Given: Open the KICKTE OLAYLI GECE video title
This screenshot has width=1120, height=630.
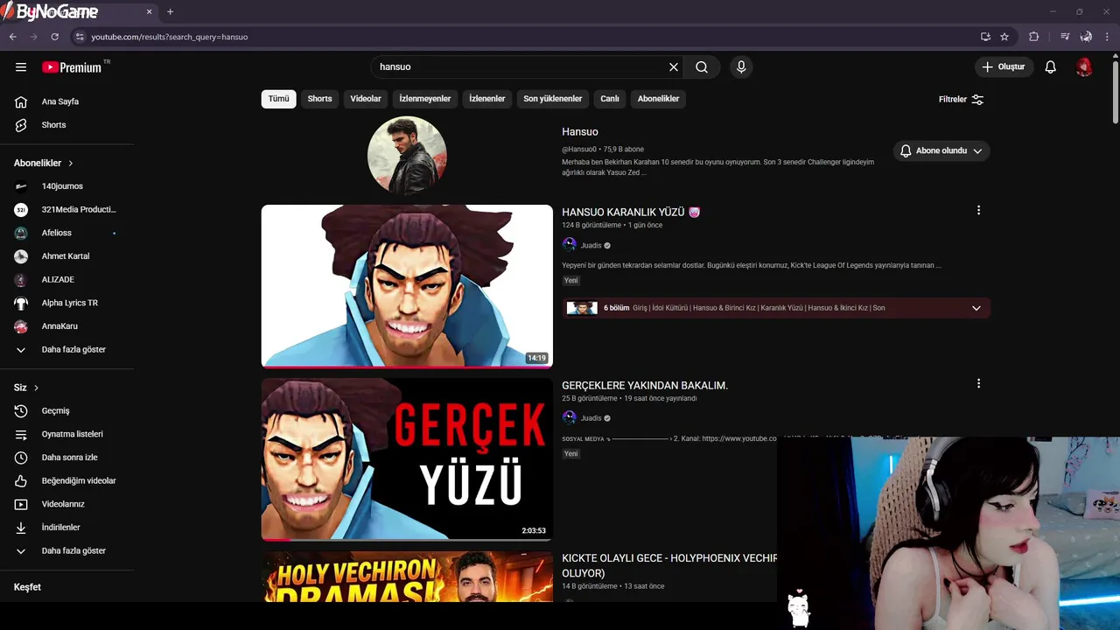Looking at the screenshot, I should point(669,565).
